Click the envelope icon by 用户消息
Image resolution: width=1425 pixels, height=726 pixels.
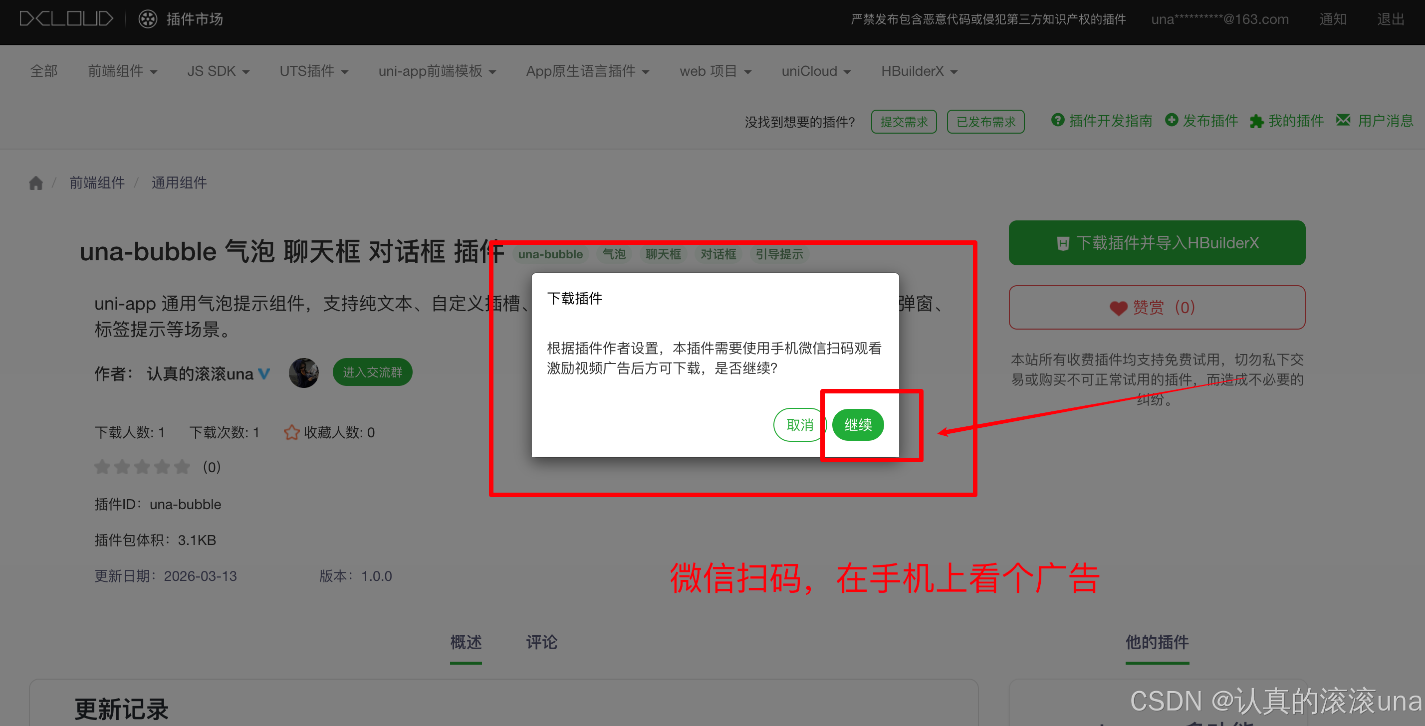coord(1343,120)
